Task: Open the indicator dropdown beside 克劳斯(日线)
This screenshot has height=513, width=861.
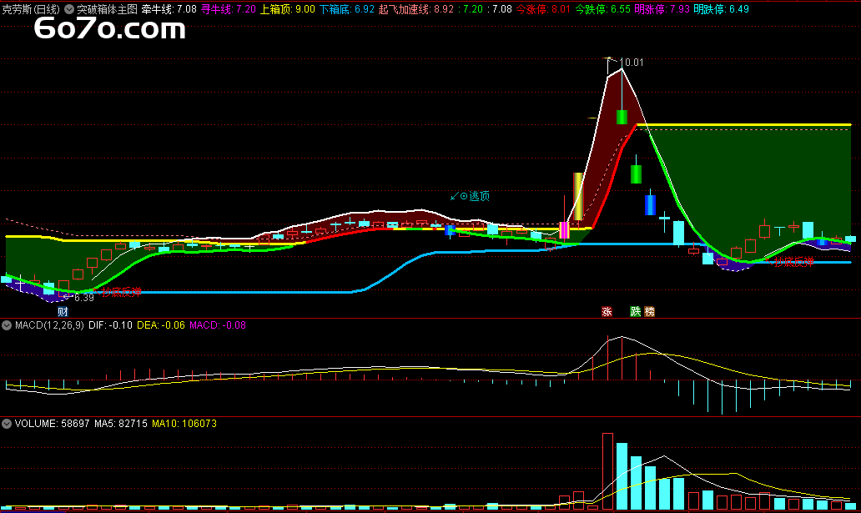Action: pyautogui.click(x=69, y=9)
